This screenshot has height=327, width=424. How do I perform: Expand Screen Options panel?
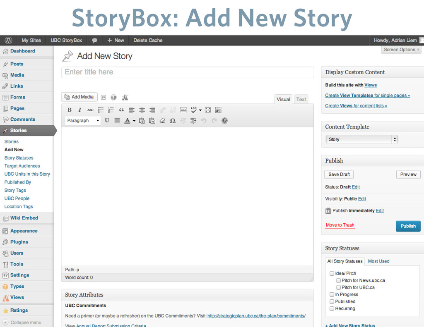point(401,50)
